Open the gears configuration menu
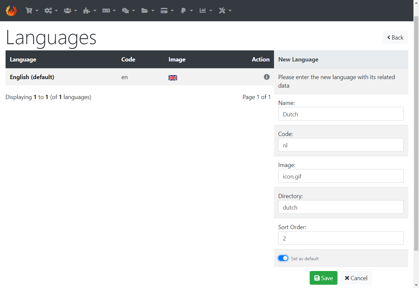 (51, 10)
